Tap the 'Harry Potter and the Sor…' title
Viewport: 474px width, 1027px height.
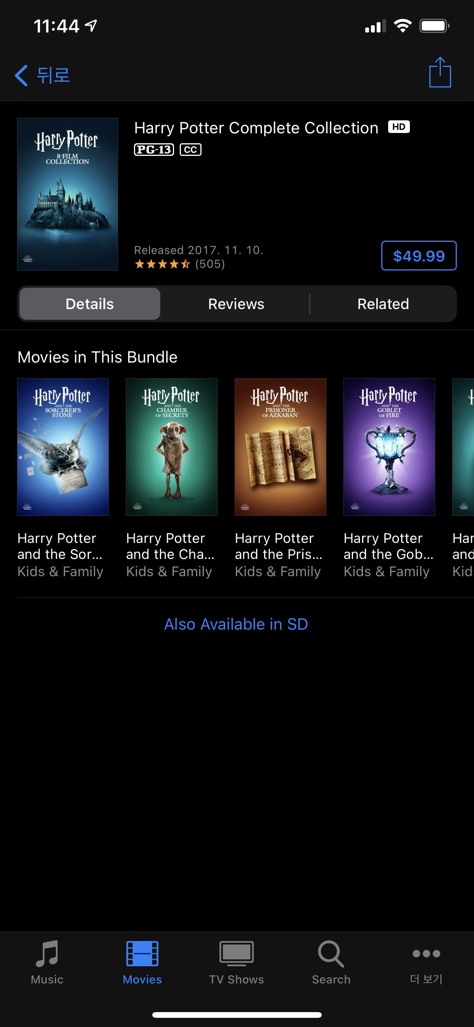(x=60, y=546)
